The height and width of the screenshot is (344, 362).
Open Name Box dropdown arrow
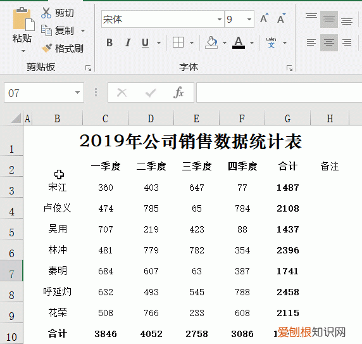pyautogui.click(x=78, y=92)
